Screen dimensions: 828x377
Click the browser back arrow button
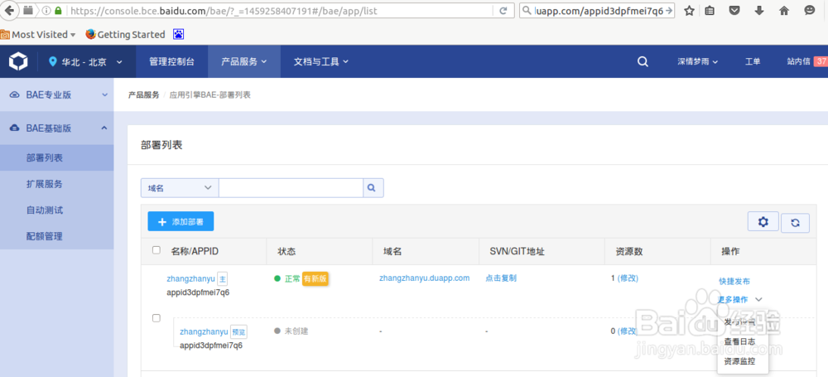11,10
